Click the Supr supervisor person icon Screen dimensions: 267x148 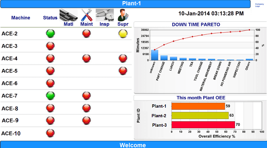tap(123, 15)
